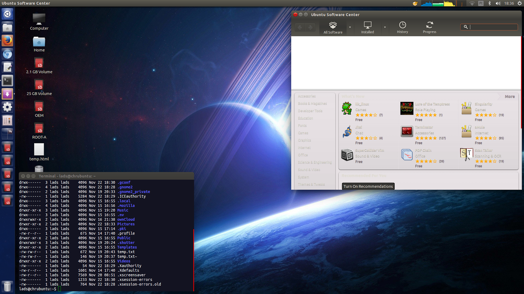Open the aMule app title

point(480,127)
